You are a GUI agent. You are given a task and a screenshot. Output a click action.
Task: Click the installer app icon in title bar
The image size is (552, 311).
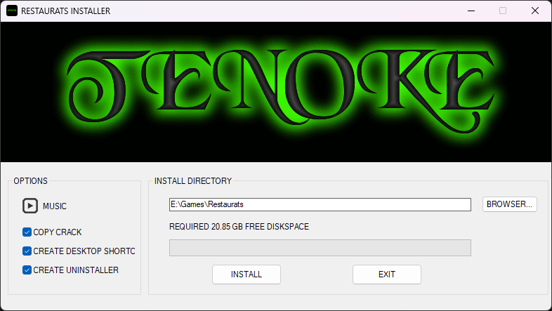click(12, 11)
